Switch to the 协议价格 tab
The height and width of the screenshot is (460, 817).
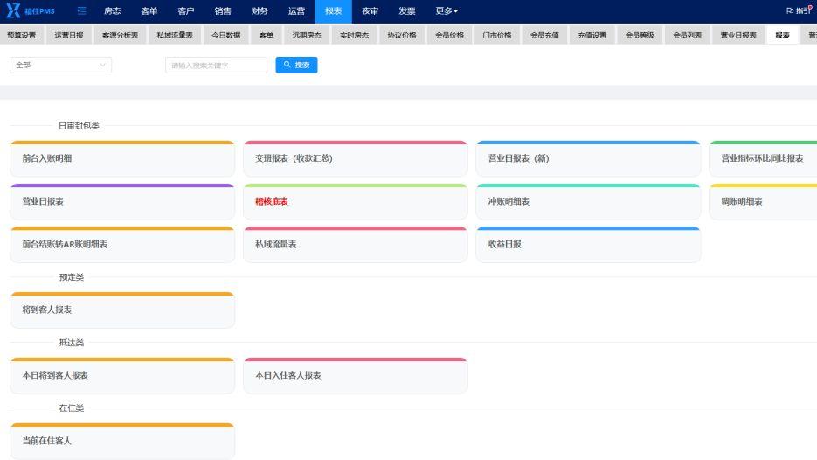(x=402, y=36)
